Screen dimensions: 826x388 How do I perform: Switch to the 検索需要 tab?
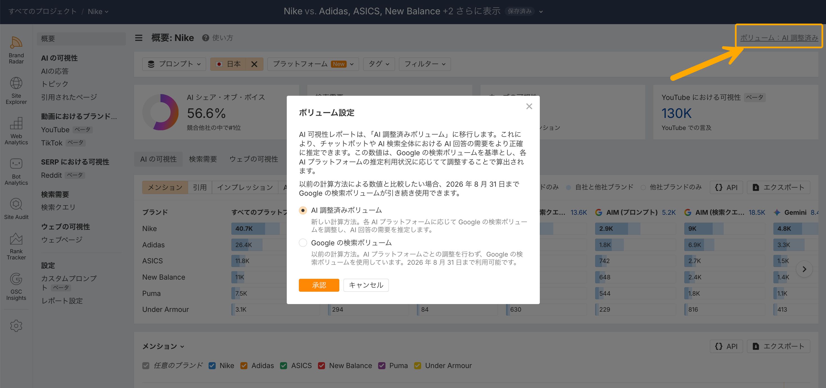[203, 159]
